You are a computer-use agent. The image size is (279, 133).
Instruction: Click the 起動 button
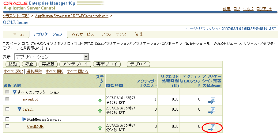(x=13, y=64)
